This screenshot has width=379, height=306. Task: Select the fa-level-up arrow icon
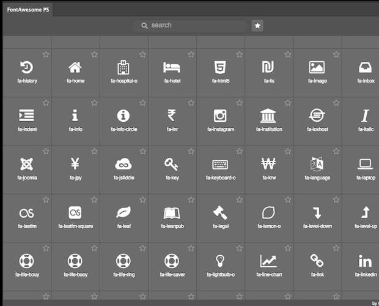[365, 212]
